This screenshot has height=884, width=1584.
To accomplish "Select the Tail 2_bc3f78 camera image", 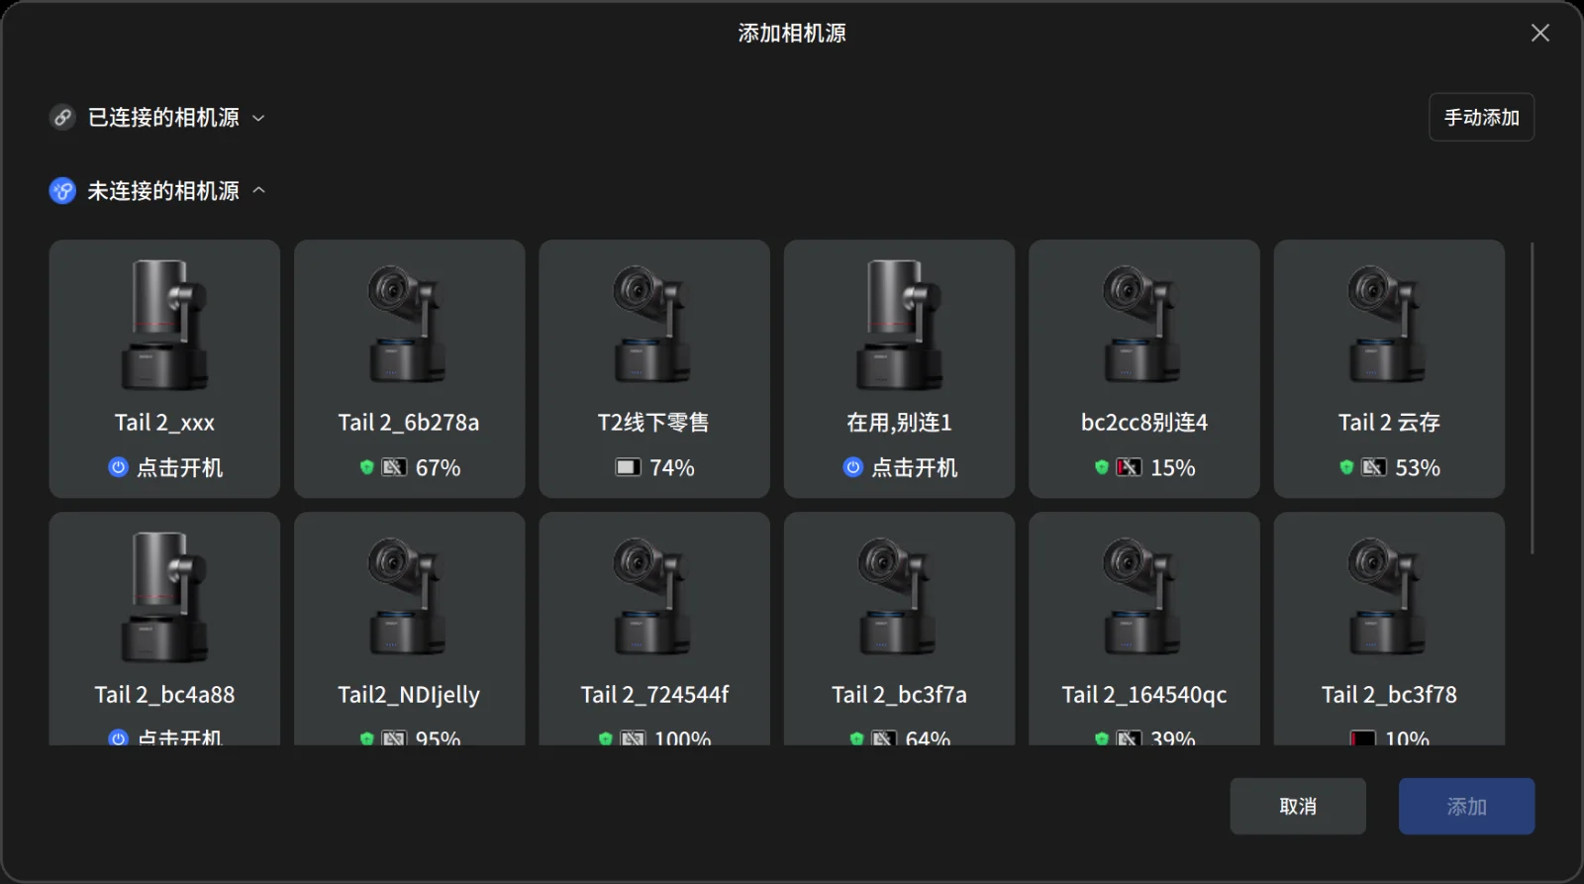I will point(1387,596).
